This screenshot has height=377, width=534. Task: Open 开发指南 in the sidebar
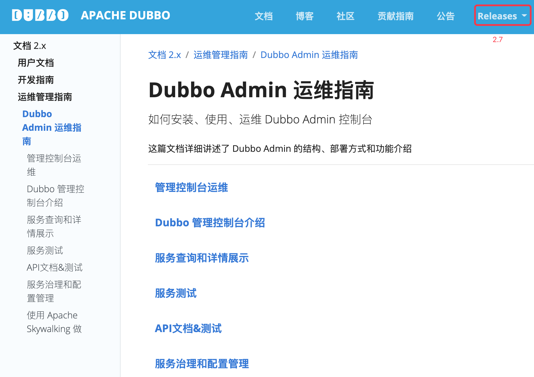36,80
